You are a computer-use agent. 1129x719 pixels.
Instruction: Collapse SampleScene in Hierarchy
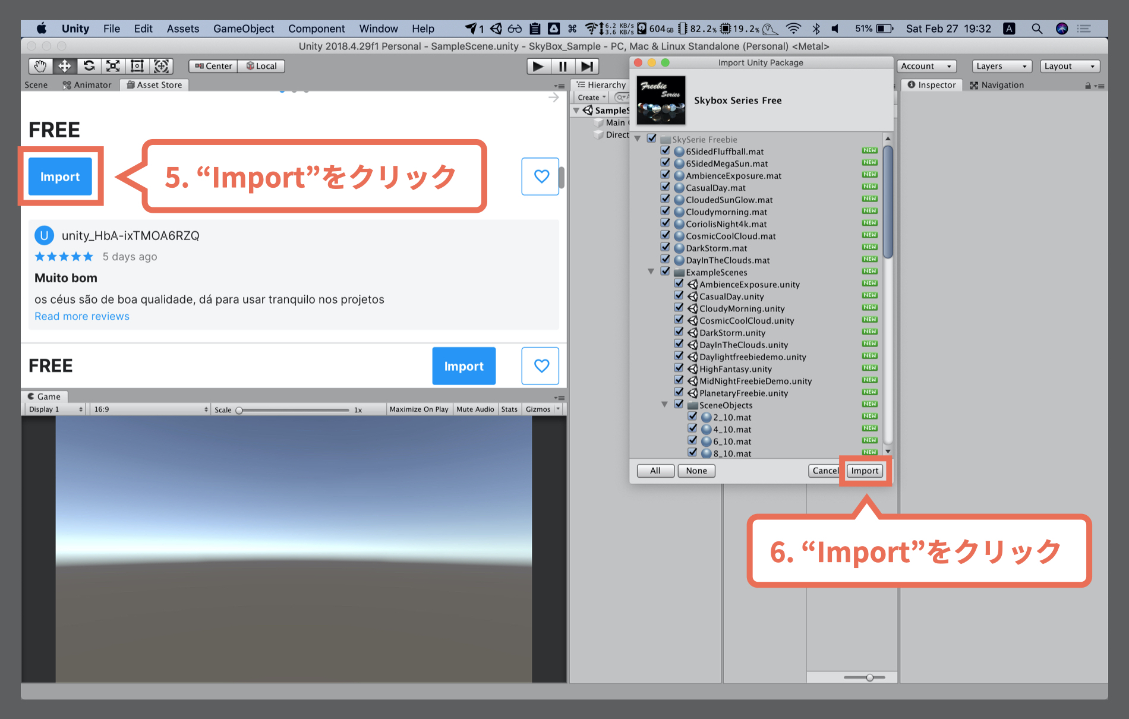click(x=576, y=111)
